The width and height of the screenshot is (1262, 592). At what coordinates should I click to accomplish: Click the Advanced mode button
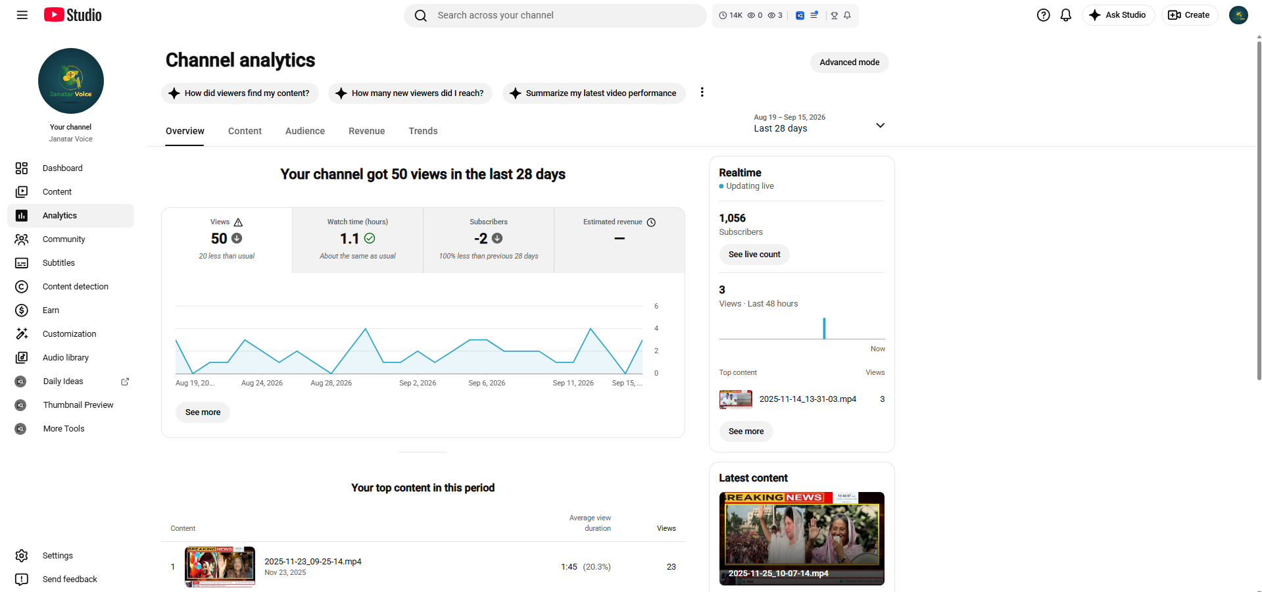[x=849, y=62]
